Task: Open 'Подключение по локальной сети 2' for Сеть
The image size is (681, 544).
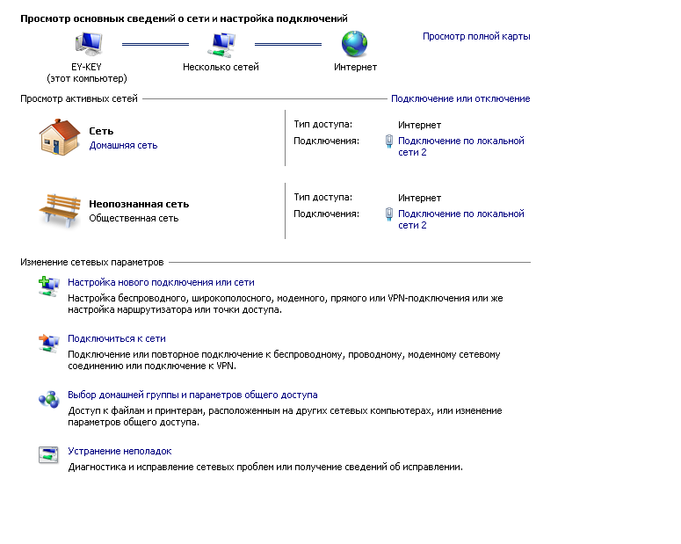Action: [x=461, y=147]
